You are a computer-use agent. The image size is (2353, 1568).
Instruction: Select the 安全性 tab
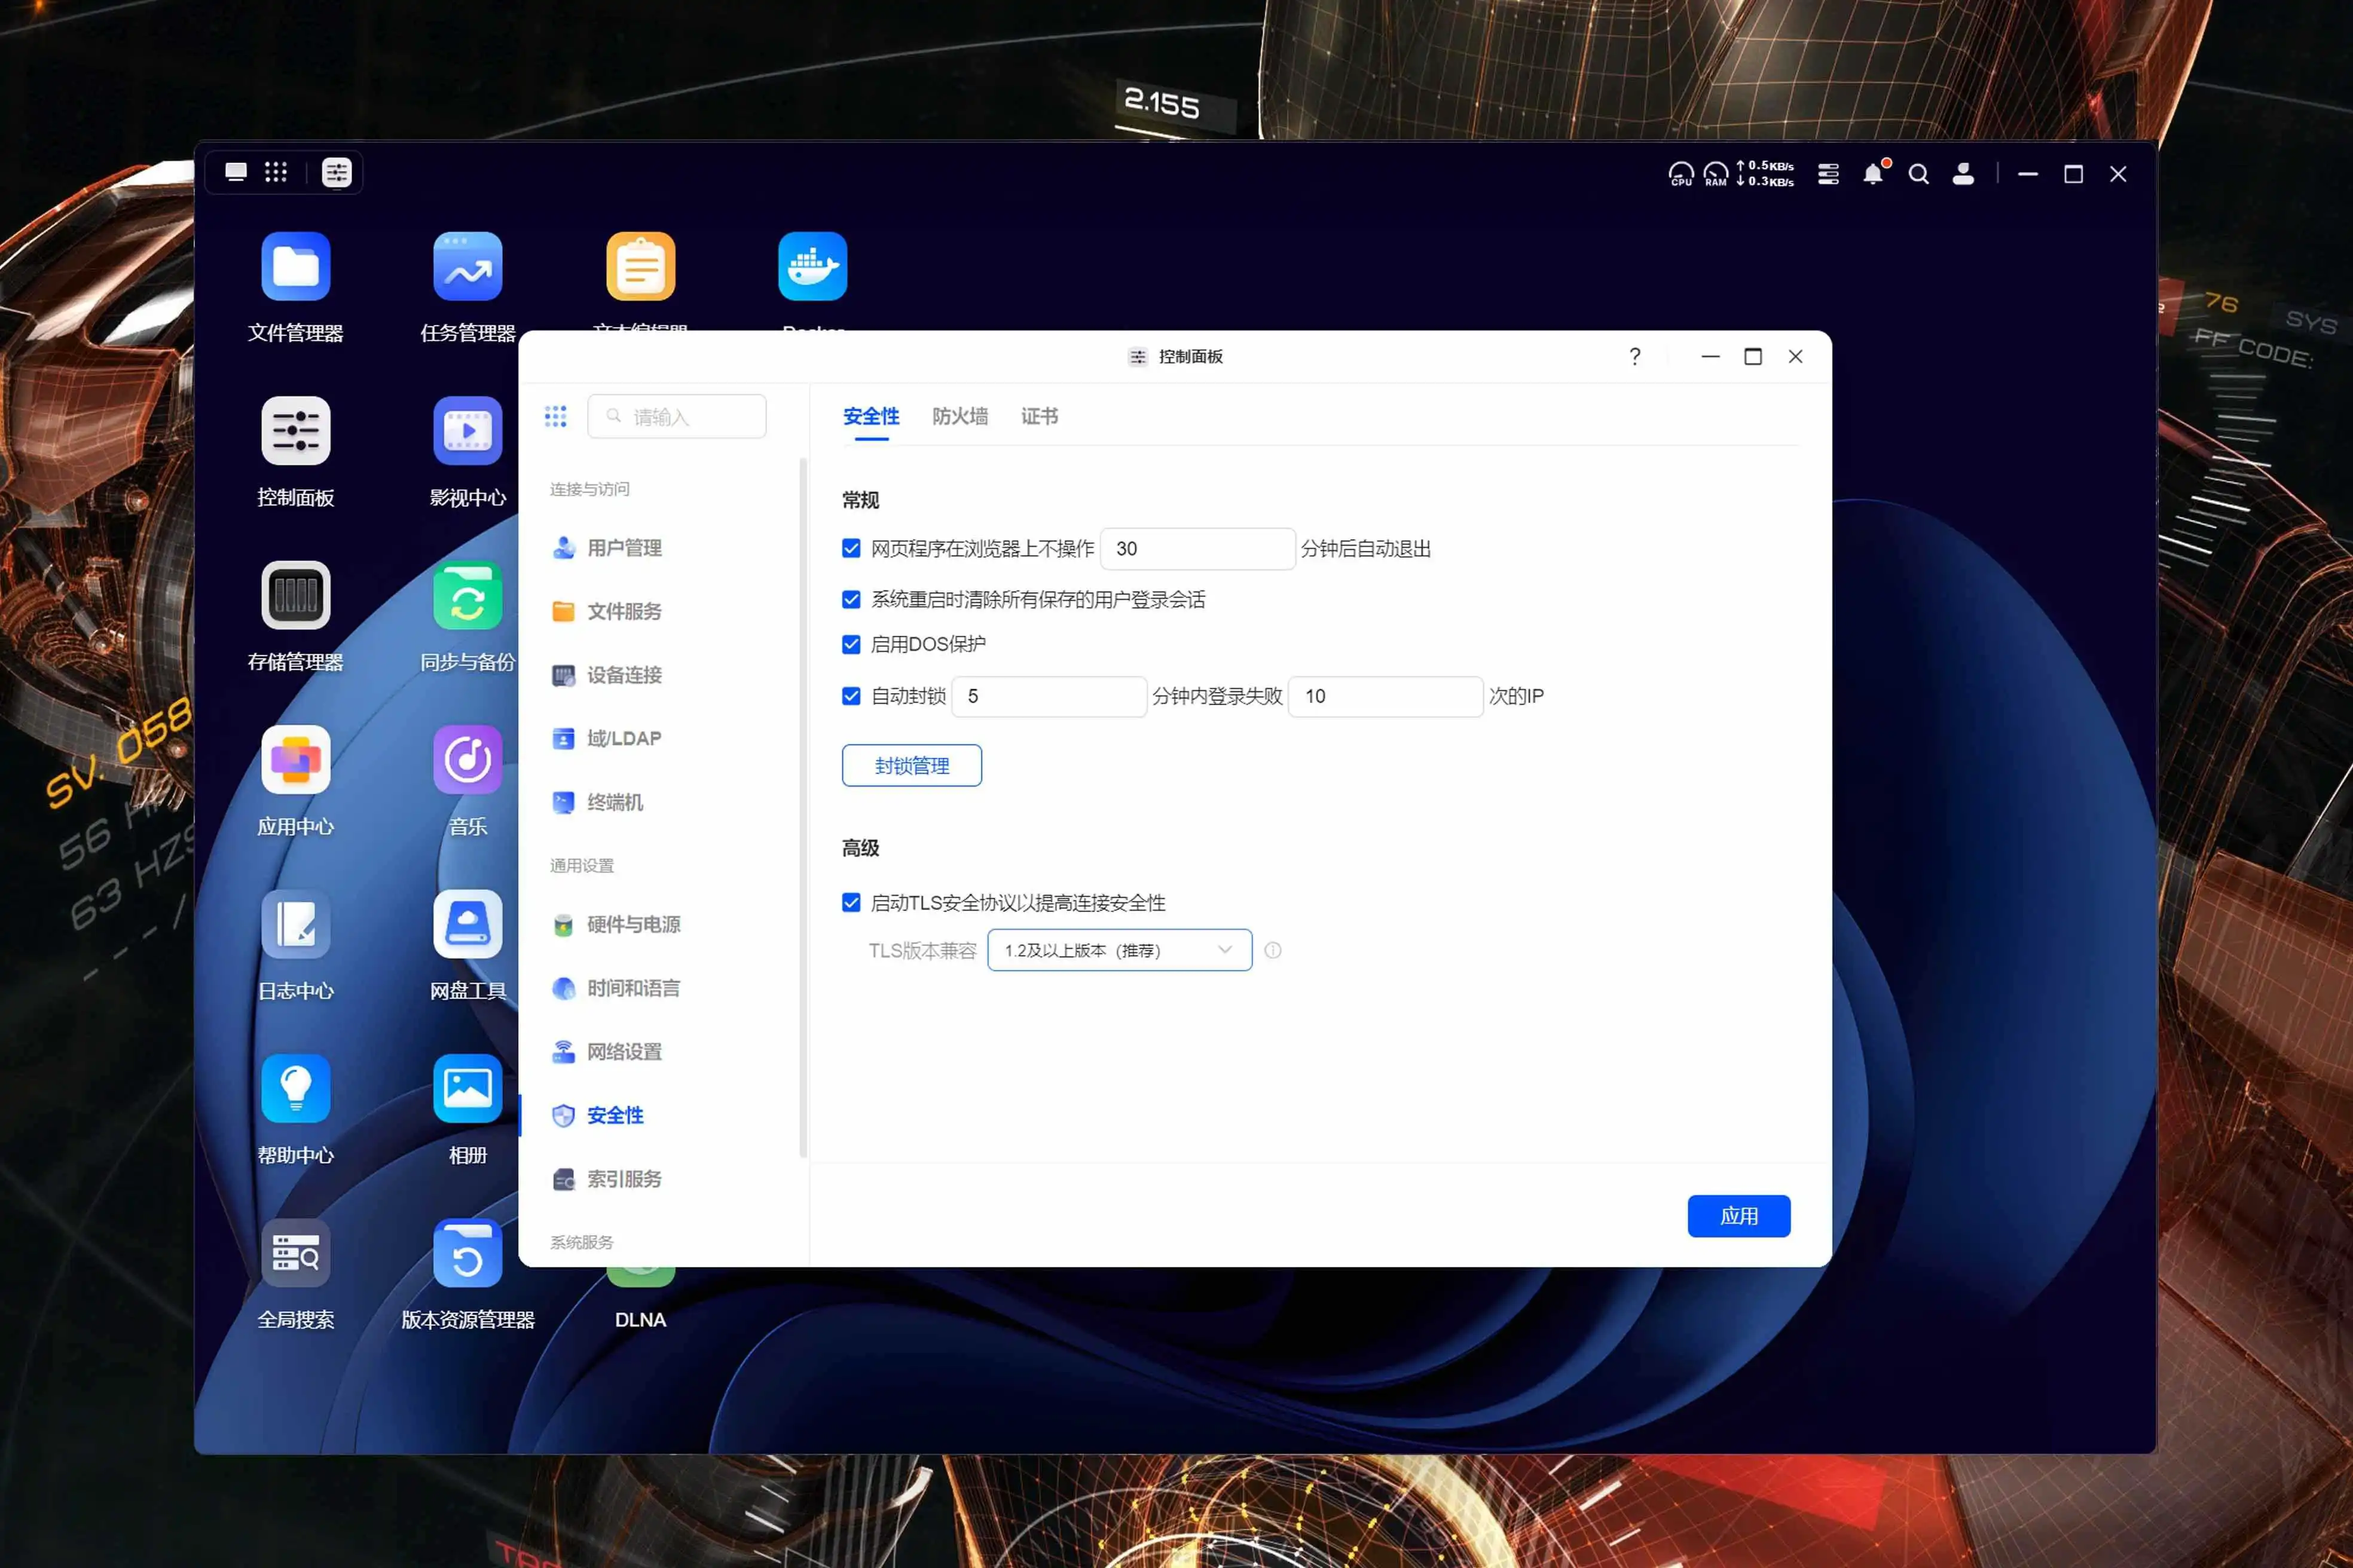pyautogui.click(x=870, y=416)
